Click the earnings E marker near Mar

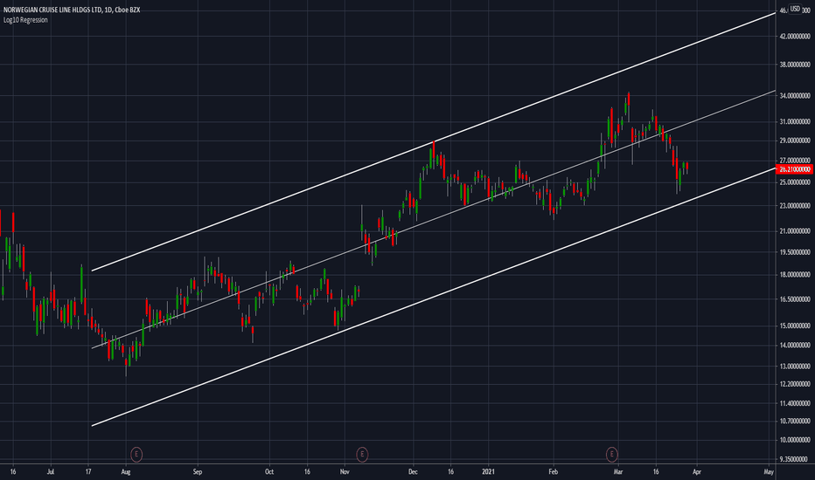point(612,455)
